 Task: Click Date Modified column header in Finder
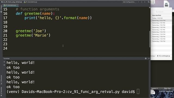tap(157, 15)
